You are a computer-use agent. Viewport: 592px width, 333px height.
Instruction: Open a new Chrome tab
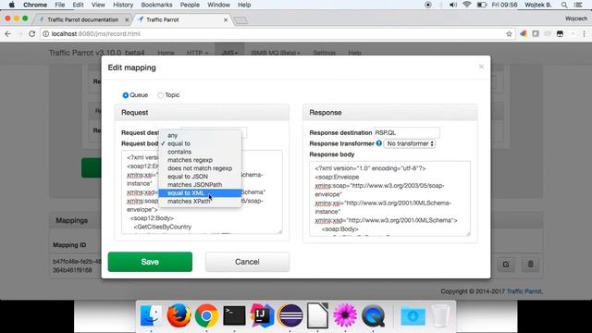[240, 20]
